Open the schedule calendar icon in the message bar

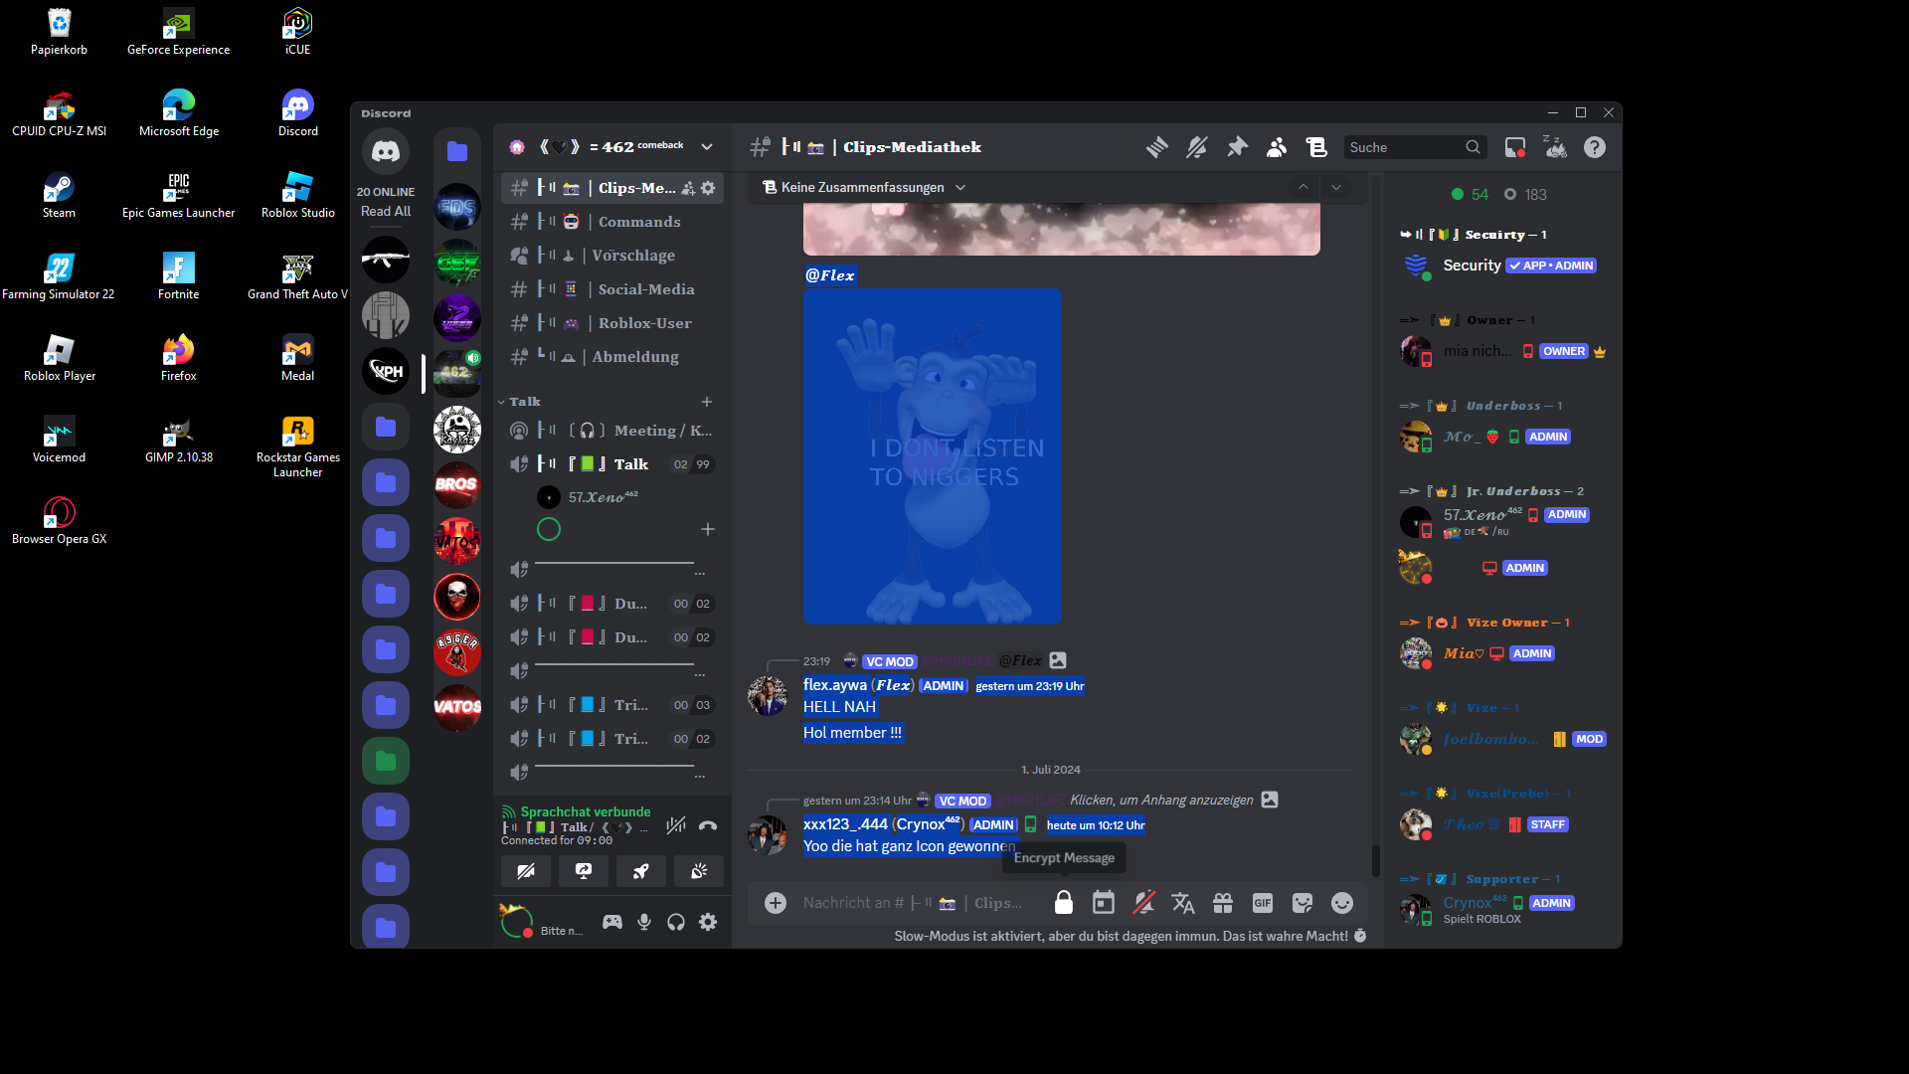click(x=1104, y=903)
